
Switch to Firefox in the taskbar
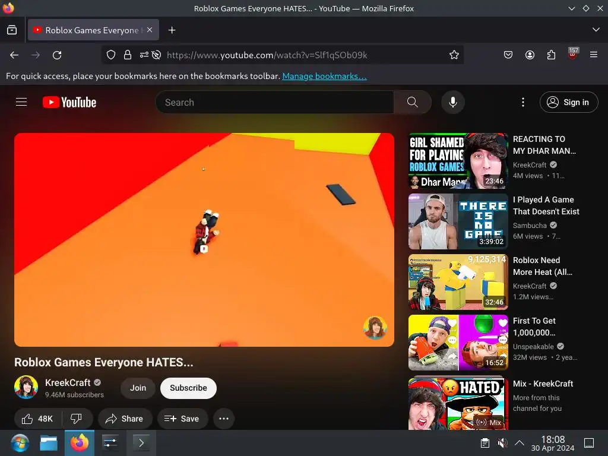pyautogui.click(x=79, y=443)
